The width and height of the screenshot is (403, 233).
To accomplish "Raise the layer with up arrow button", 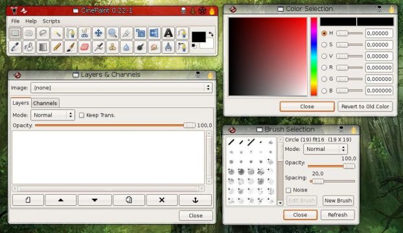I will point(61,200).
